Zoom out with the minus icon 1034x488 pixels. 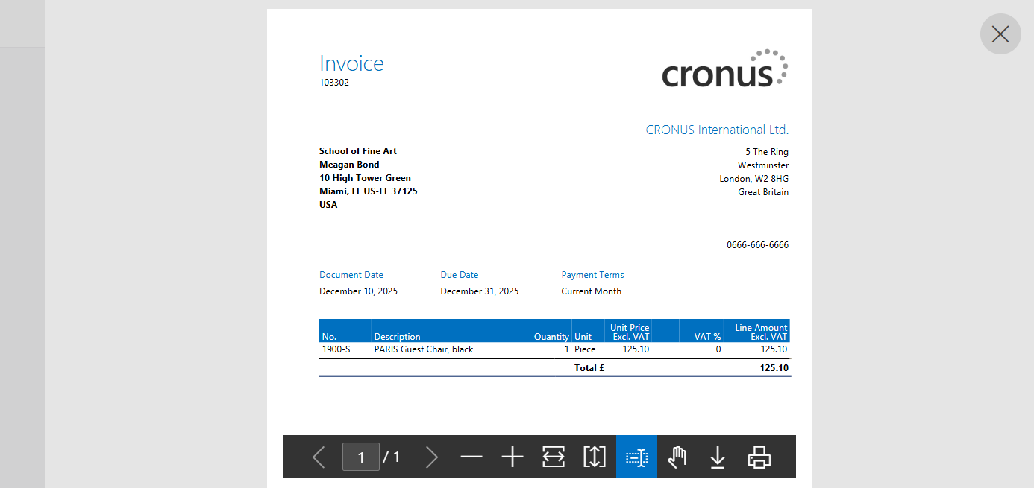pos(471,457)
